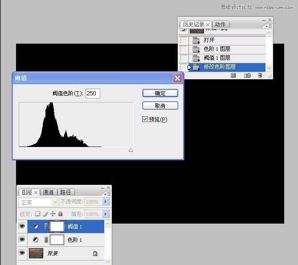Toggle lock position move icon

[x=53, y=214]
